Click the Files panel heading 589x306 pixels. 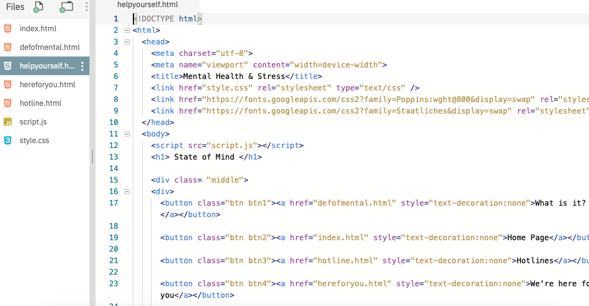[x=15, y=7]
